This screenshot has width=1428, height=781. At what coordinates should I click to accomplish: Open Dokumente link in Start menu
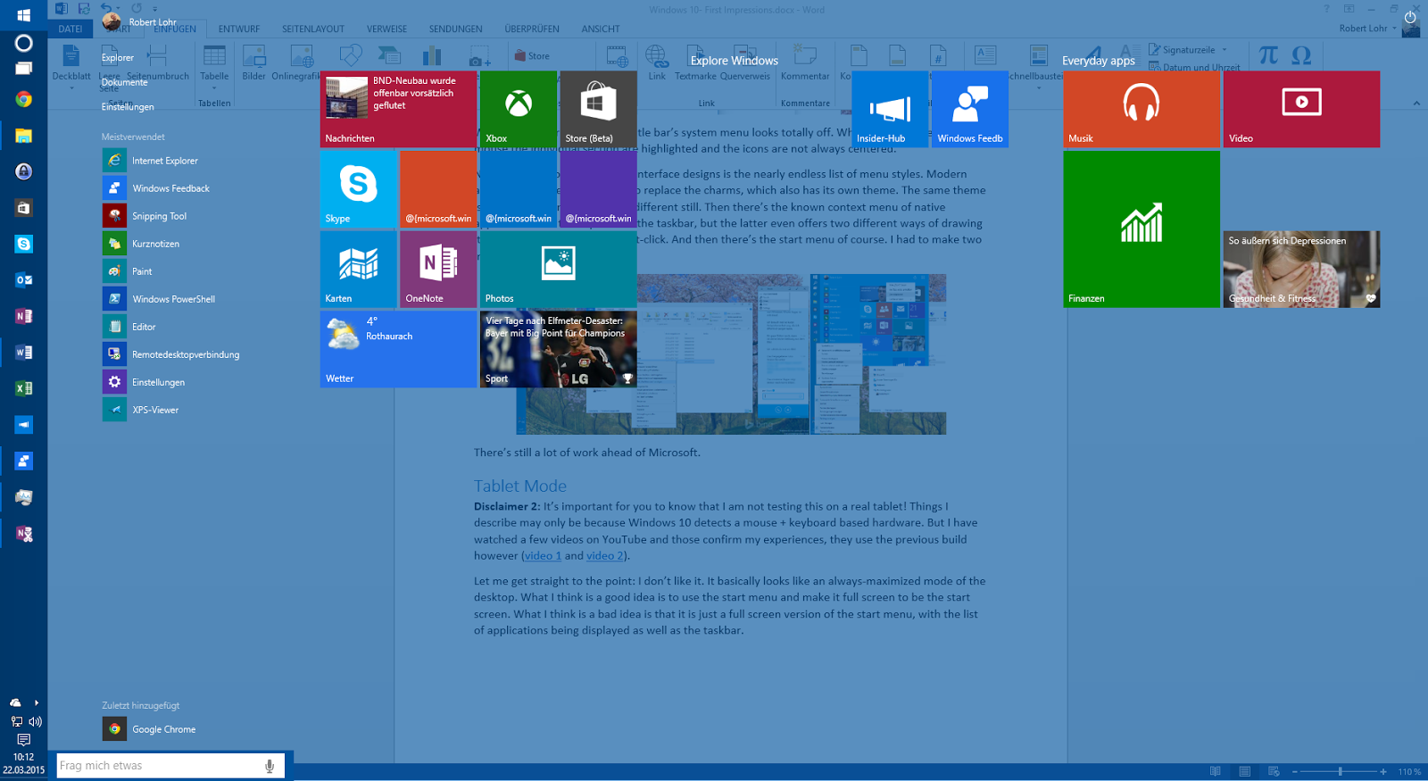(x=124, y=82)
